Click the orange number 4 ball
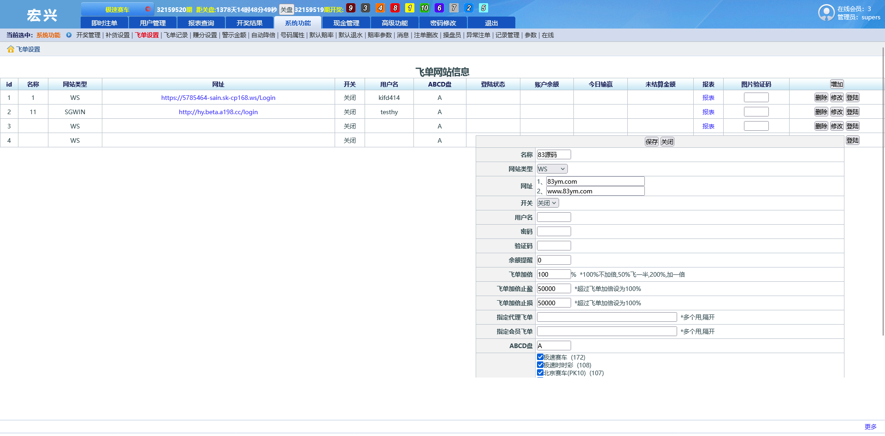The width and height of the screenshot is (885, 436). 380,8
